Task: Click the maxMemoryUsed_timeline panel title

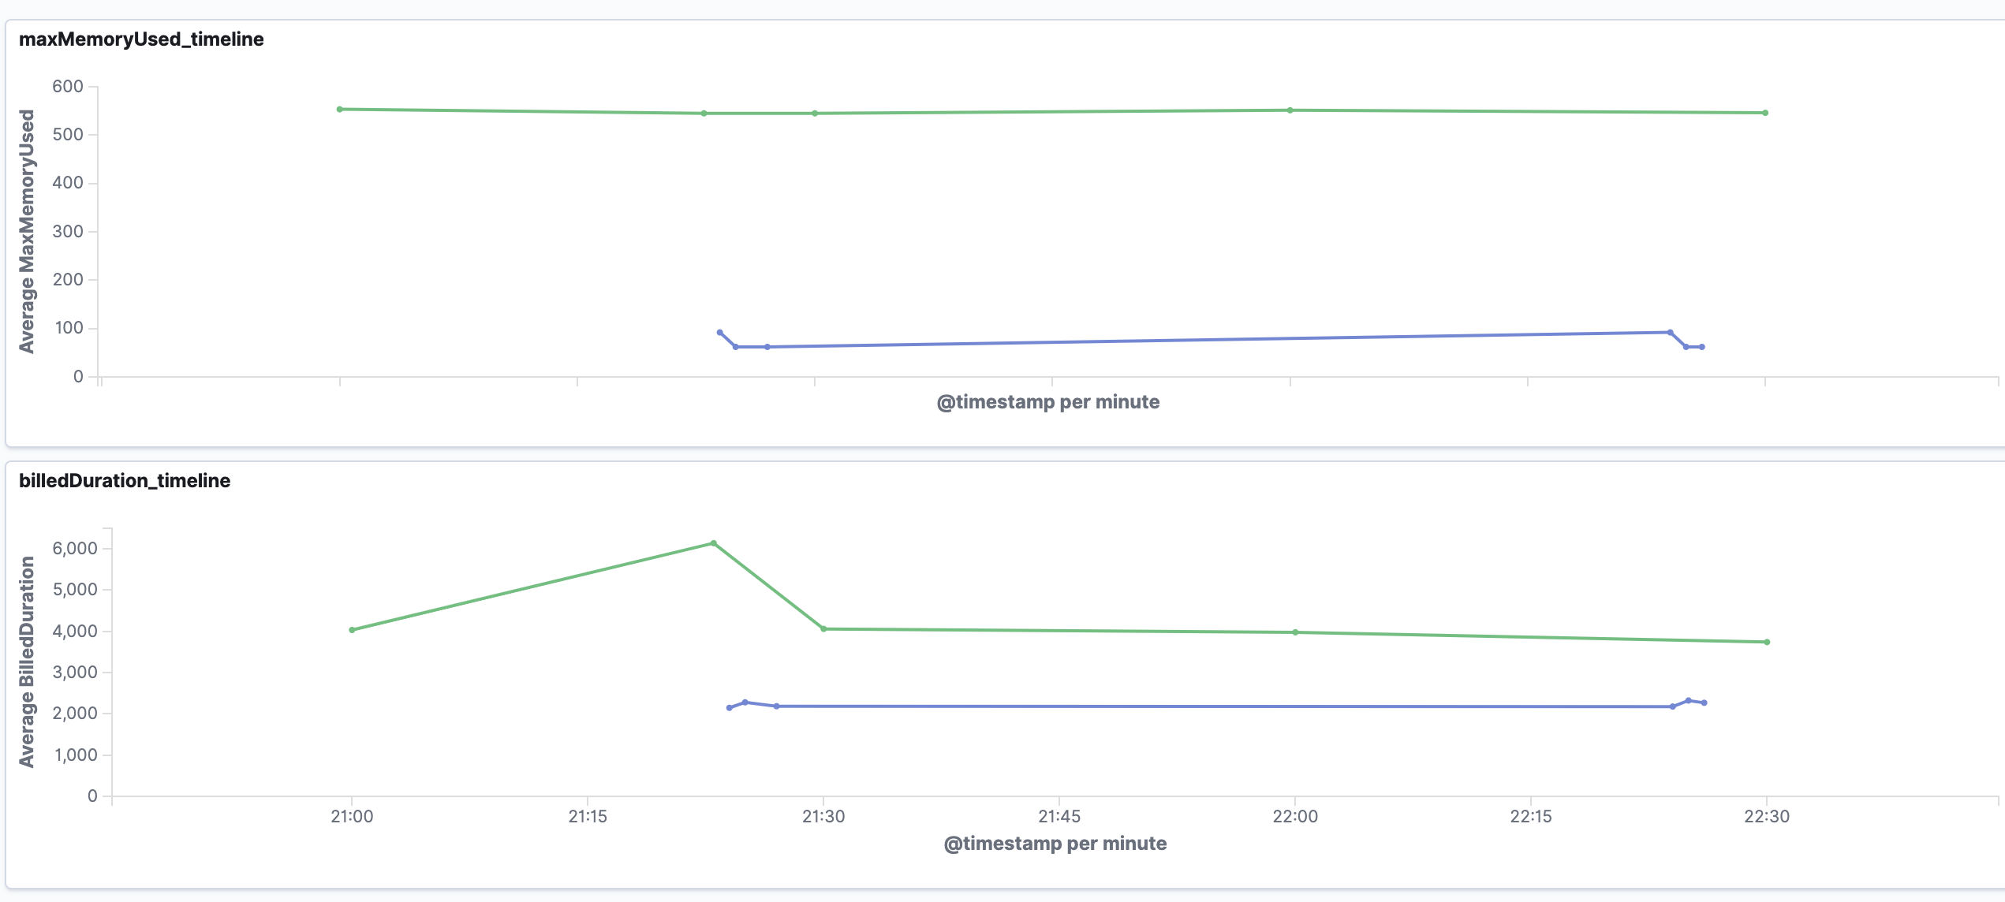Action: (x=141, y=39)
